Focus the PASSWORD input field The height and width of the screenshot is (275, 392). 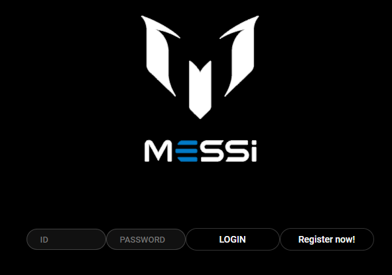(x=146, y=239)
